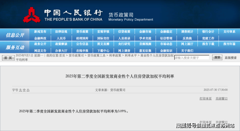Open 市场动态 link
The height and width of the screenshot is (131, 240).
click(166, 44)
